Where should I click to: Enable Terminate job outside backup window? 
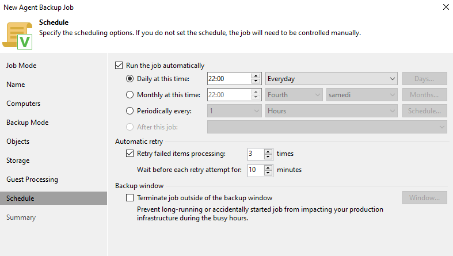[130, 198]
